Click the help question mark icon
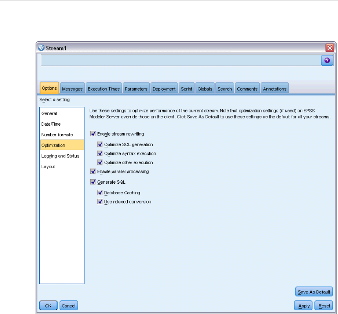 (327, 61)
